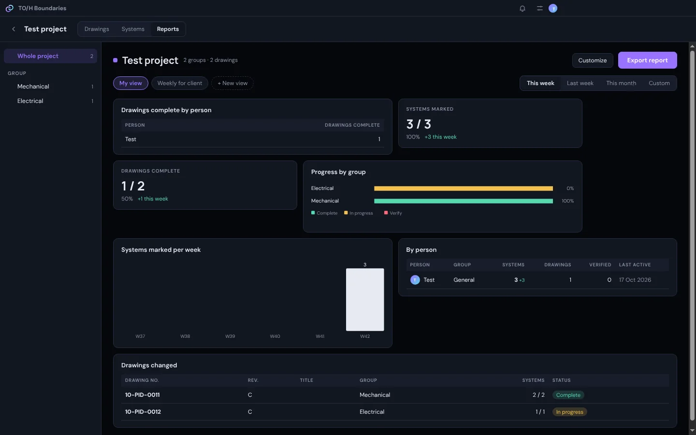Switch to the Systems tab
This screenshot has width=696, height=435.
tap(133, 29)
